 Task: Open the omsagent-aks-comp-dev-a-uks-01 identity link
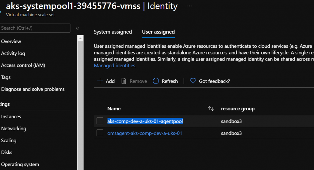(x=145, y=133)
